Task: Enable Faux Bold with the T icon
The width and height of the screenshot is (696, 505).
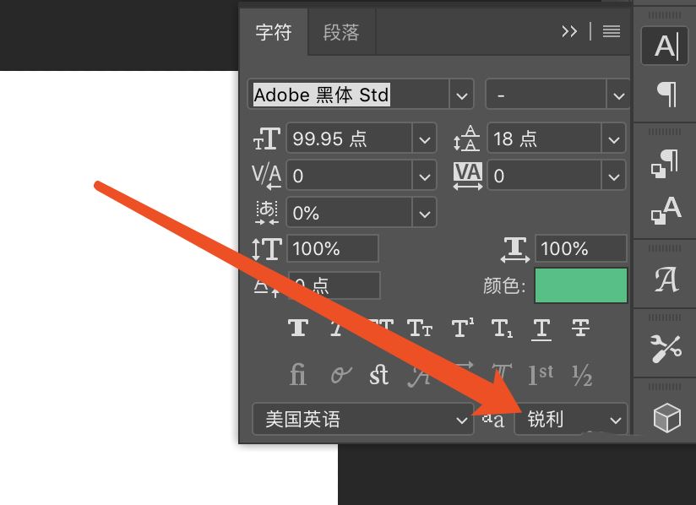Action: [x=297, y=329]
